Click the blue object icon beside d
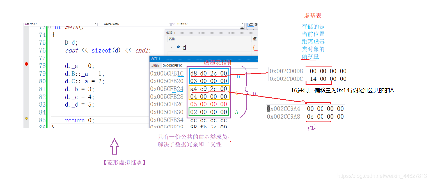This screenshot has height=182, width=430. [178, 47]
